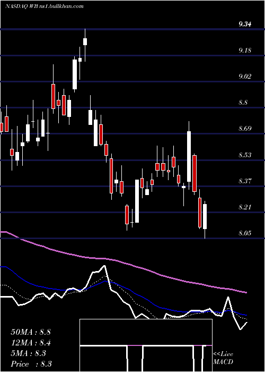The height and width of the screenshot is (372, 265).
Task: Click the Price : 8.3 legend entry
Action: click(31, 364)
